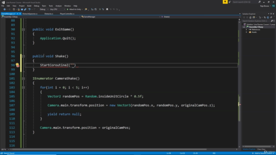Open the Debug configuration dropdown
Viewport: 276px width, 155px height.
click(x=44, y=9)
